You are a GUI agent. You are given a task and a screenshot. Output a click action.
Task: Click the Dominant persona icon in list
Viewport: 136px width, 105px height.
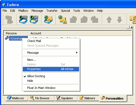(x=7, y=38)
